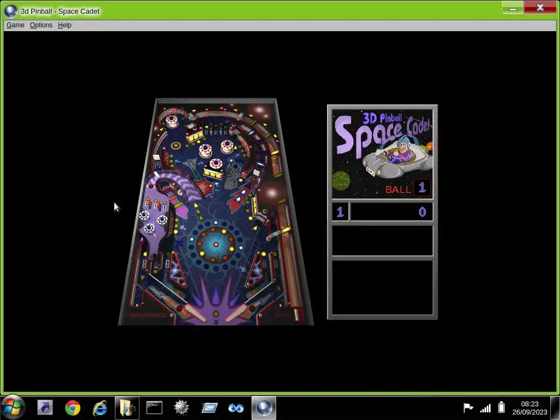Viewport: 560px width, 420px height.
Task: Click the ball plunger in the launch lane
Action: [296, 313]
